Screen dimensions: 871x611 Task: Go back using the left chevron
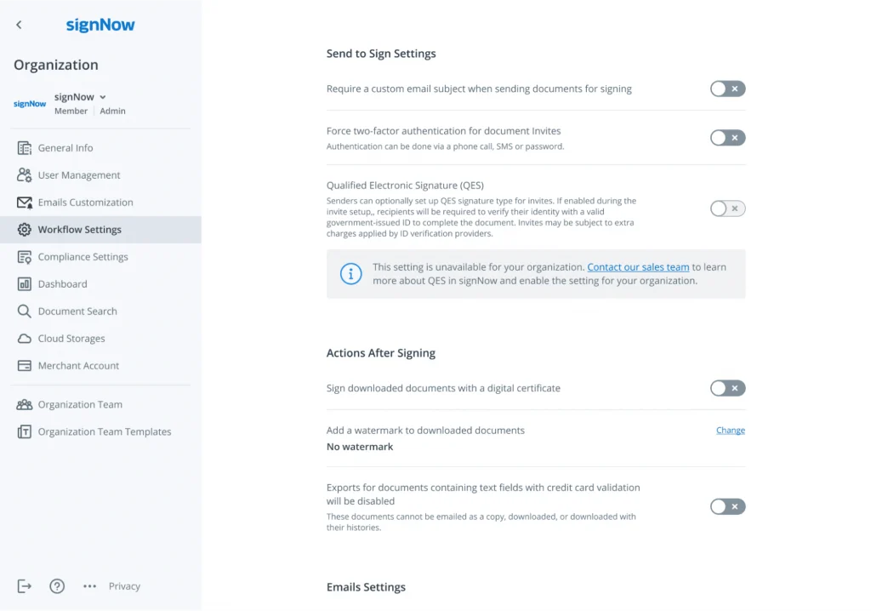pyautogui.click(x=19, y=26)
